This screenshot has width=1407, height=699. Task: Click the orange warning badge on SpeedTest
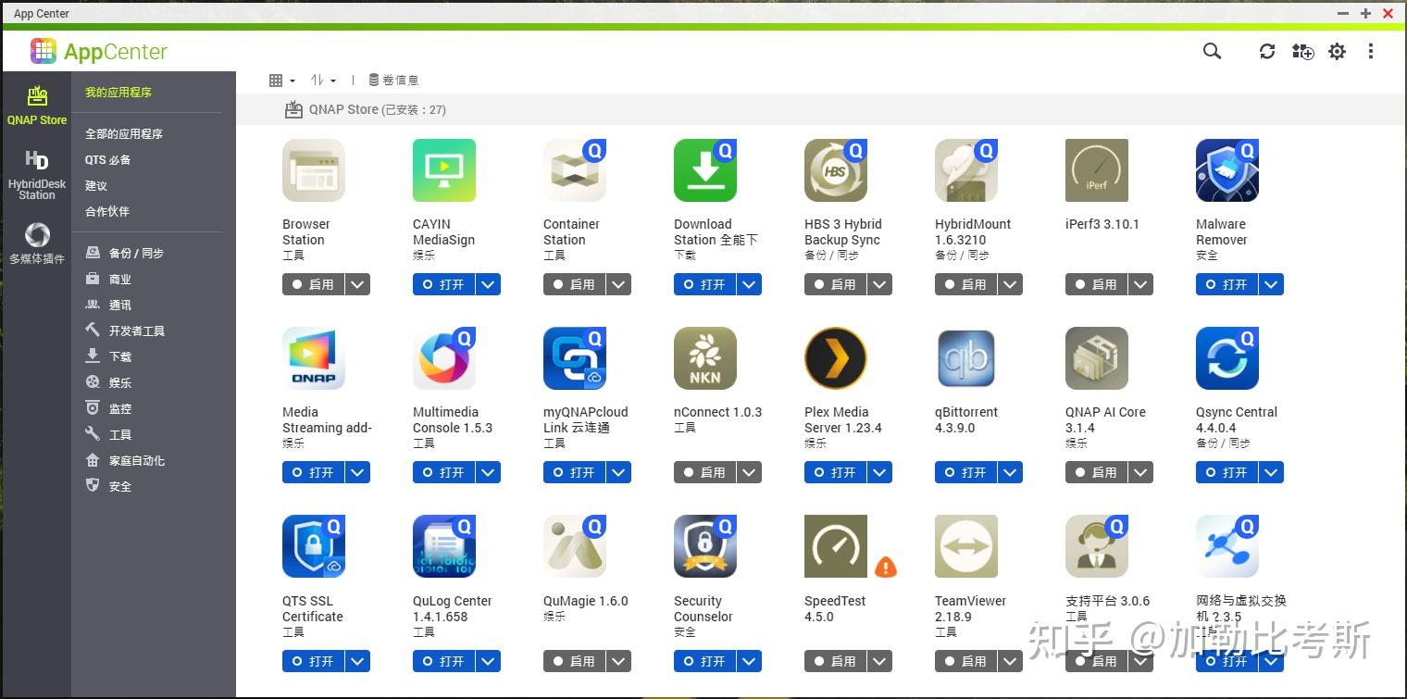(886, 568)
